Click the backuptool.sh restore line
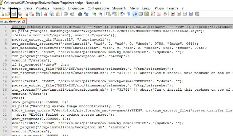This screenshot has height=136, width=233. click(x=71, y=127)
